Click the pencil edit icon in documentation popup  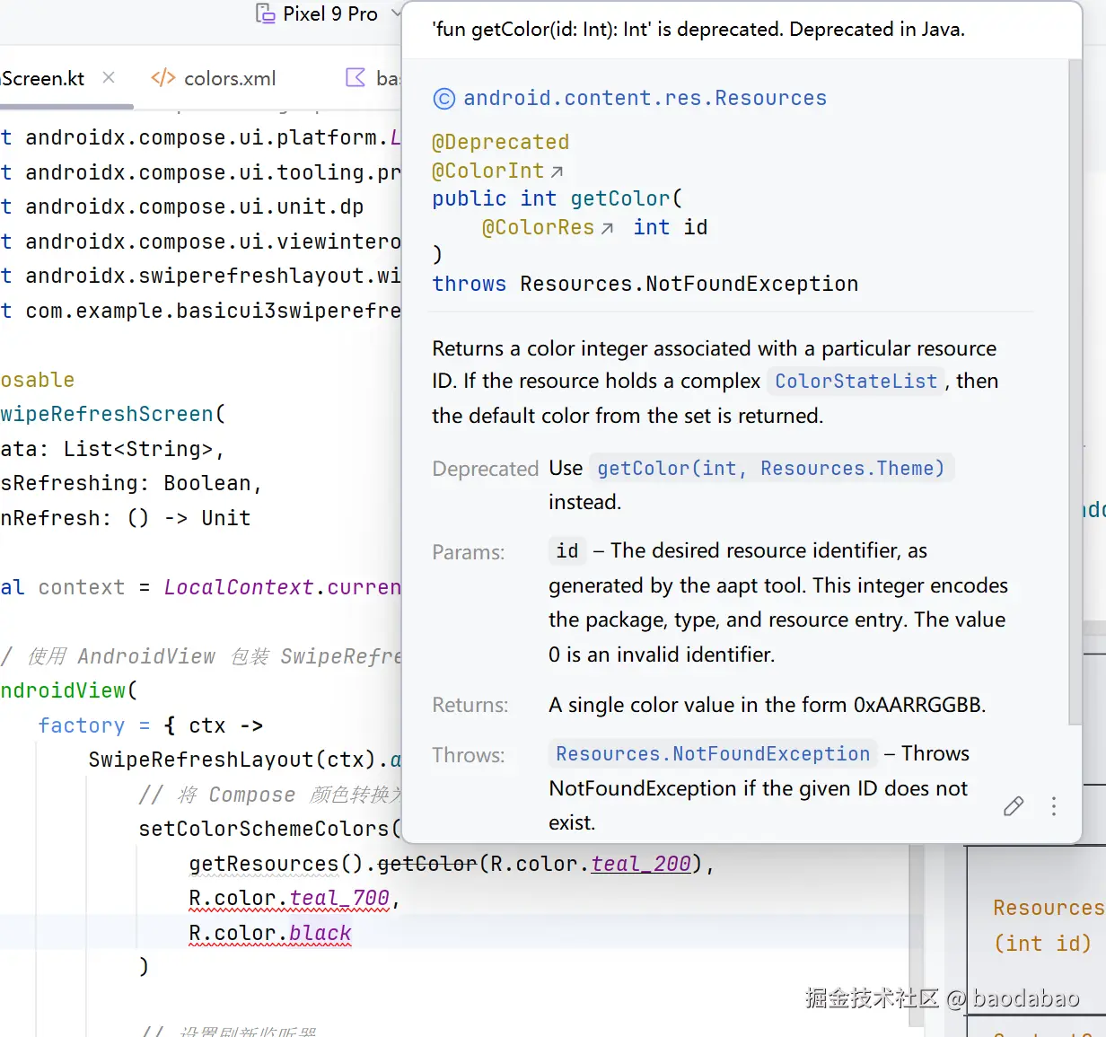pyautogui.click(x=1014, y=806)
